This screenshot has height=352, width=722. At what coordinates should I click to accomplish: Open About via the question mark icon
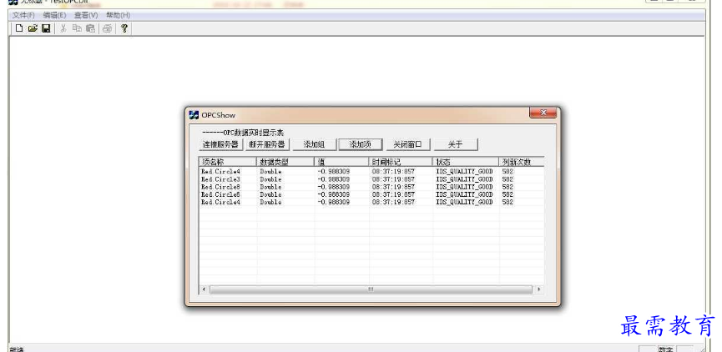pos(124,28)
